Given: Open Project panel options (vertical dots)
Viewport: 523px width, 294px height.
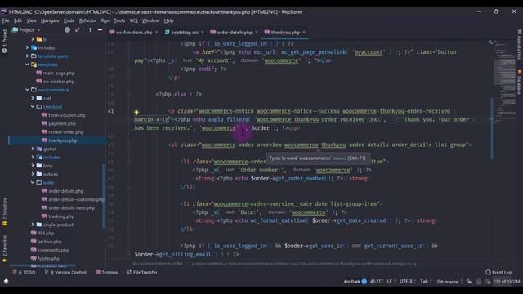Looking at the screenshot, I should (90, 30).
